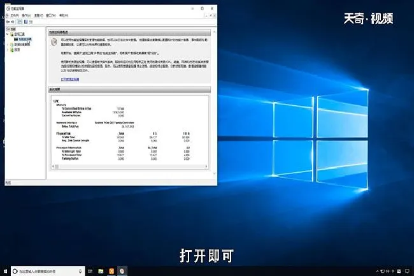Open the Windows Start menu

point(5,271)
